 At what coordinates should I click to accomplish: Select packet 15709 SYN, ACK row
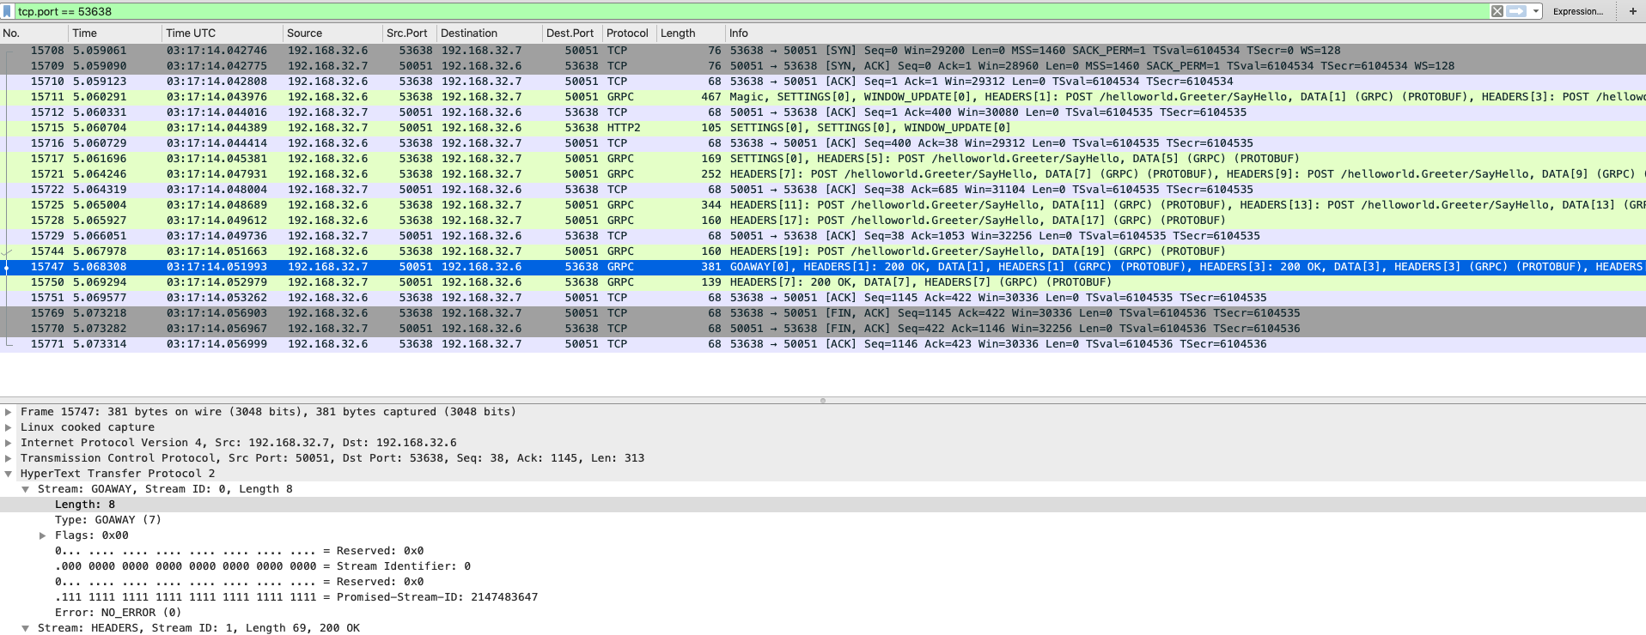[x=823, y=66]
